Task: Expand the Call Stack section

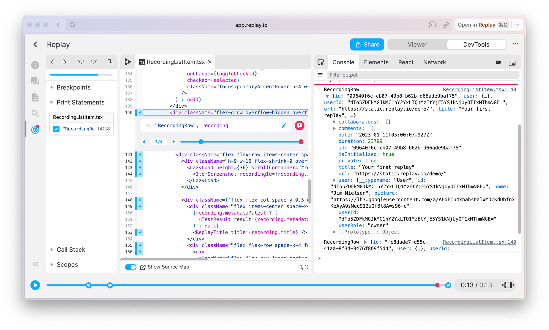Action: pos(52,250)
